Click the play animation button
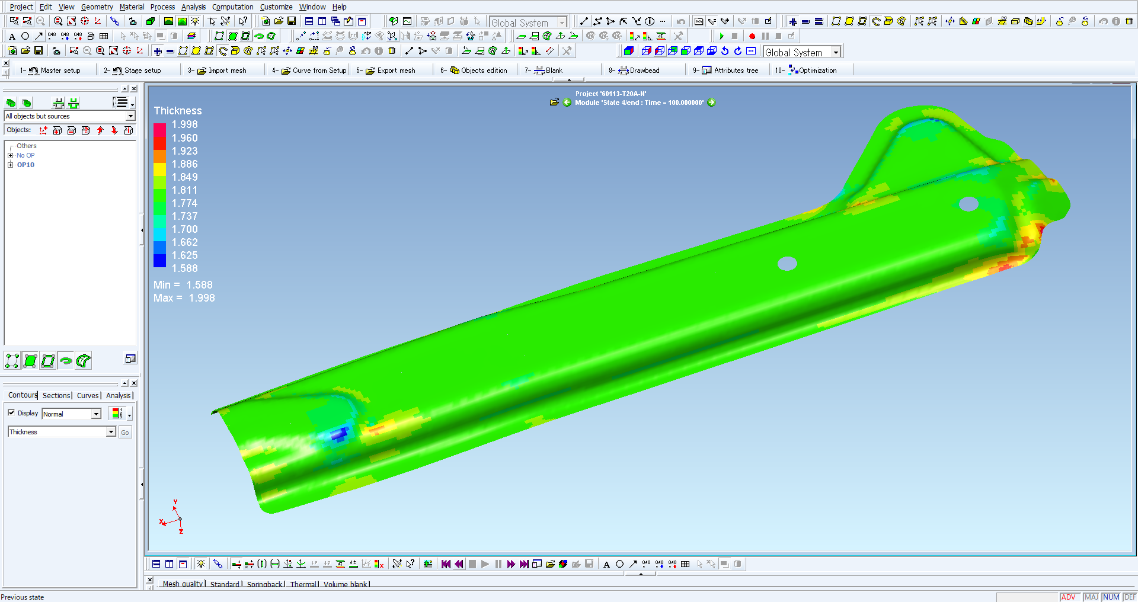Screen dimensions: 1138x602 485,564
